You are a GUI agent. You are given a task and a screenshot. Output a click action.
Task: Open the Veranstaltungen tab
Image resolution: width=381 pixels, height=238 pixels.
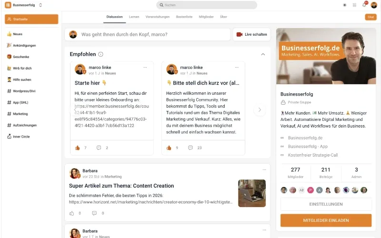click(157, 17)
